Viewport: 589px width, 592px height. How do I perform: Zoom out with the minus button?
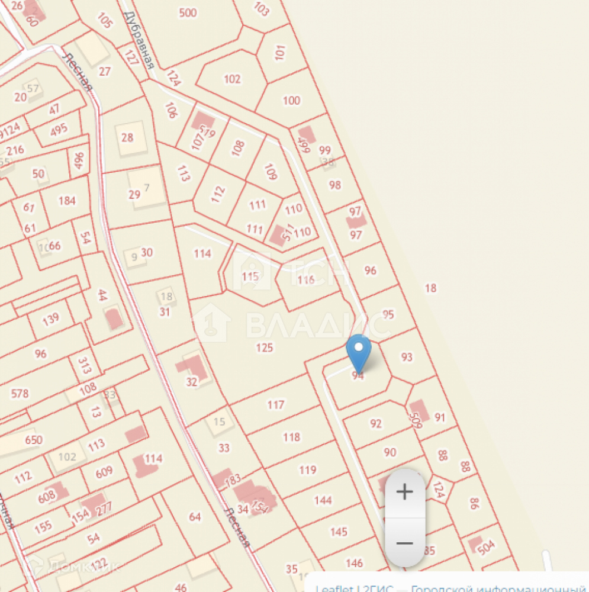pyautogui.click(x=405, y=543)
